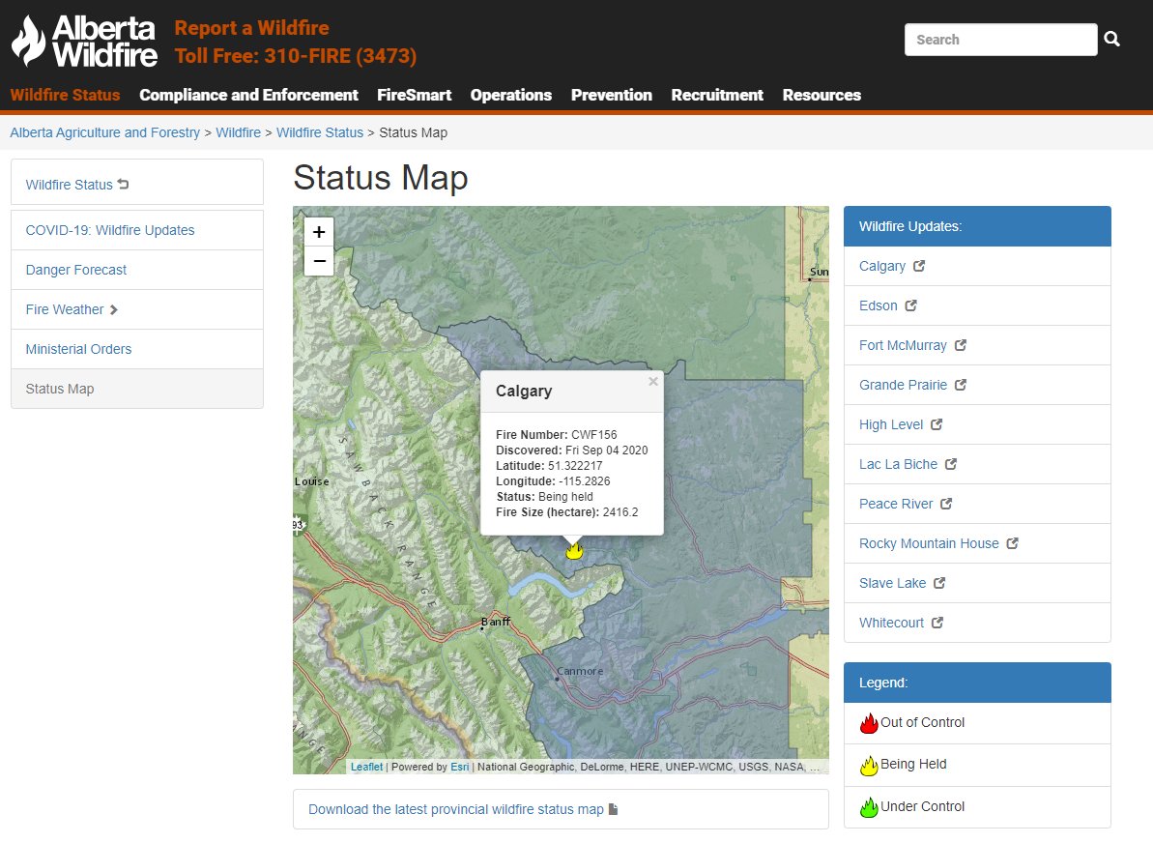Click the Banff label on the map
The height and width of the screenshot is (843, 1153).
pyautogui.click(x=496, y=622)
